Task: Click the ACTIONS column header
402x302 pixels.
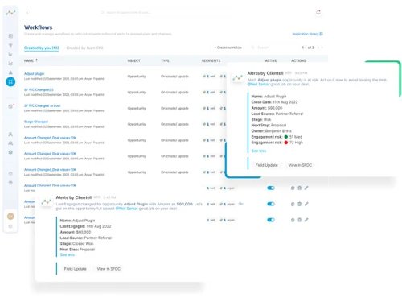Action: (x=298, y=60)
